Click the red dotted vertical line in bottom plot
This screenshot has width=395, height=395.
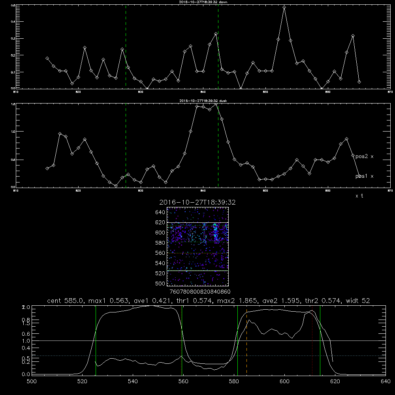[x=312, y=340]
